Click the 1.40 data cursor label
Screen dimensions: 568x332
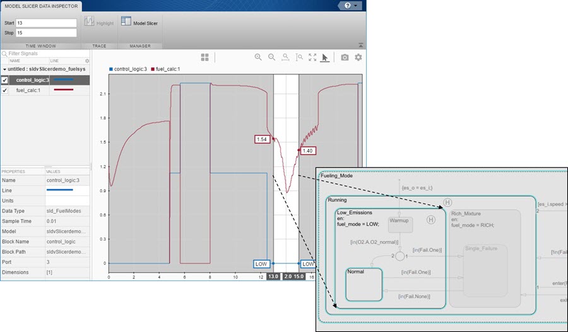(x=307, y=151)
